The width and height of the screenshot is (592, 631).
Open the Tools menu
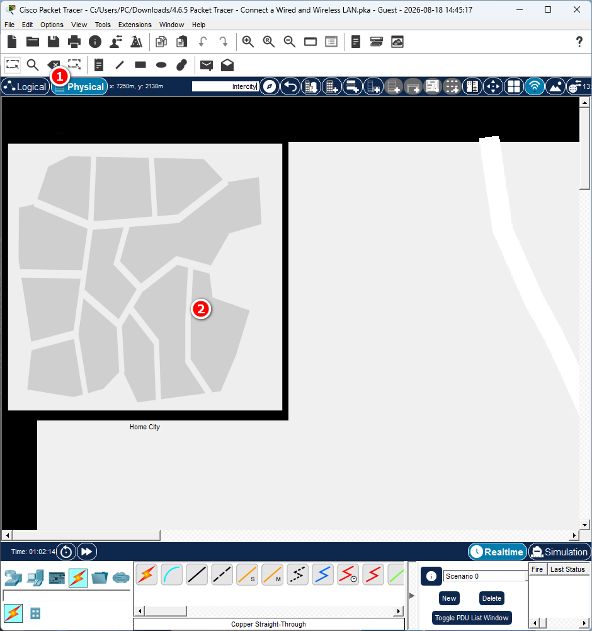103,25
